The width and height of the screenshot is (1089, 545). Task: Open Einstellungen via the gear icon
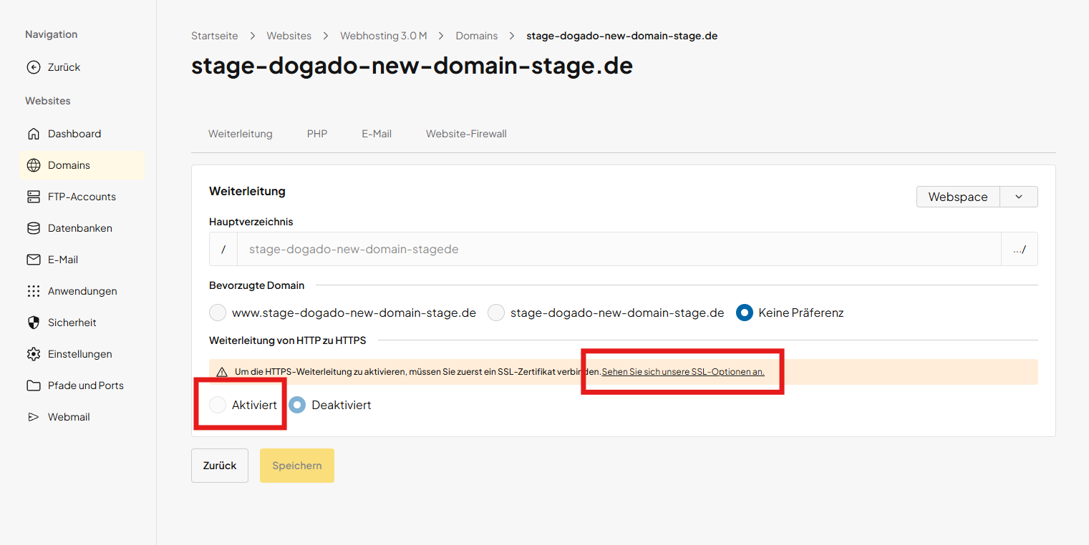pos(34,354)
